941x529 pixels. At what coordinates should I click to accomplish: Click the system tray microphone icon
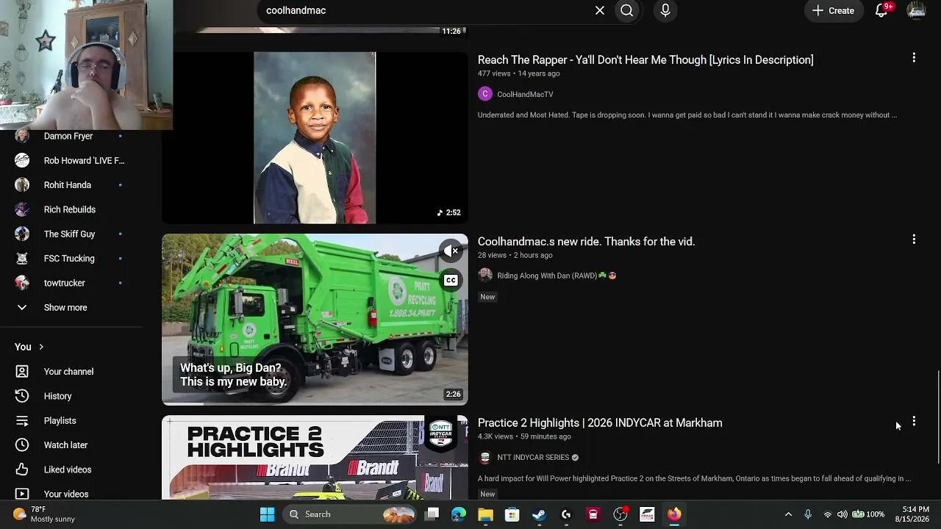[808, 514]
